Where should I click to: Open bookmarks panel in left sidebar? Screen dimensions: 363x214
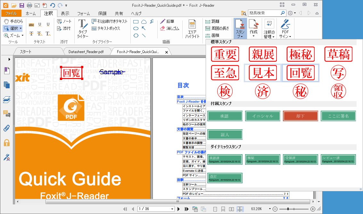7,70
